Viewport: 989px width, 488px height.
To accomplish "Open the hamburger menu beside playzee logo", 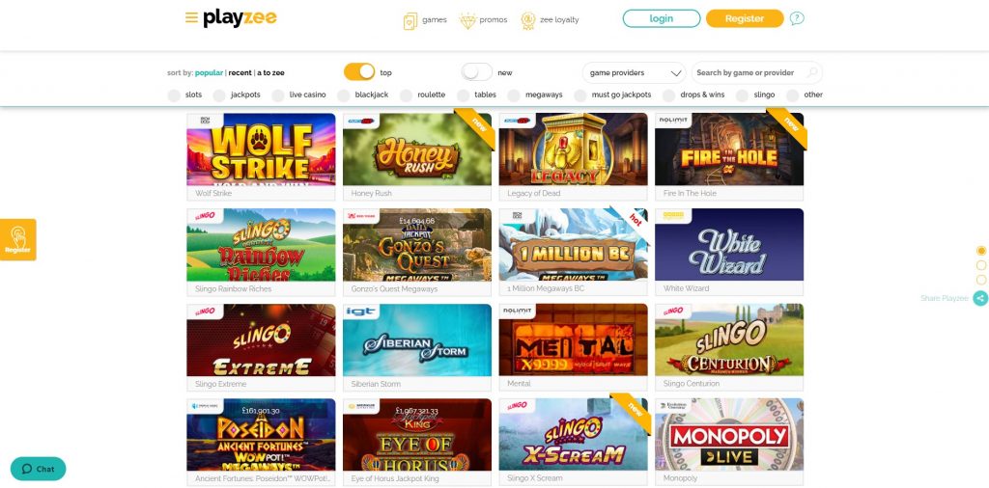I will point(191,17).
